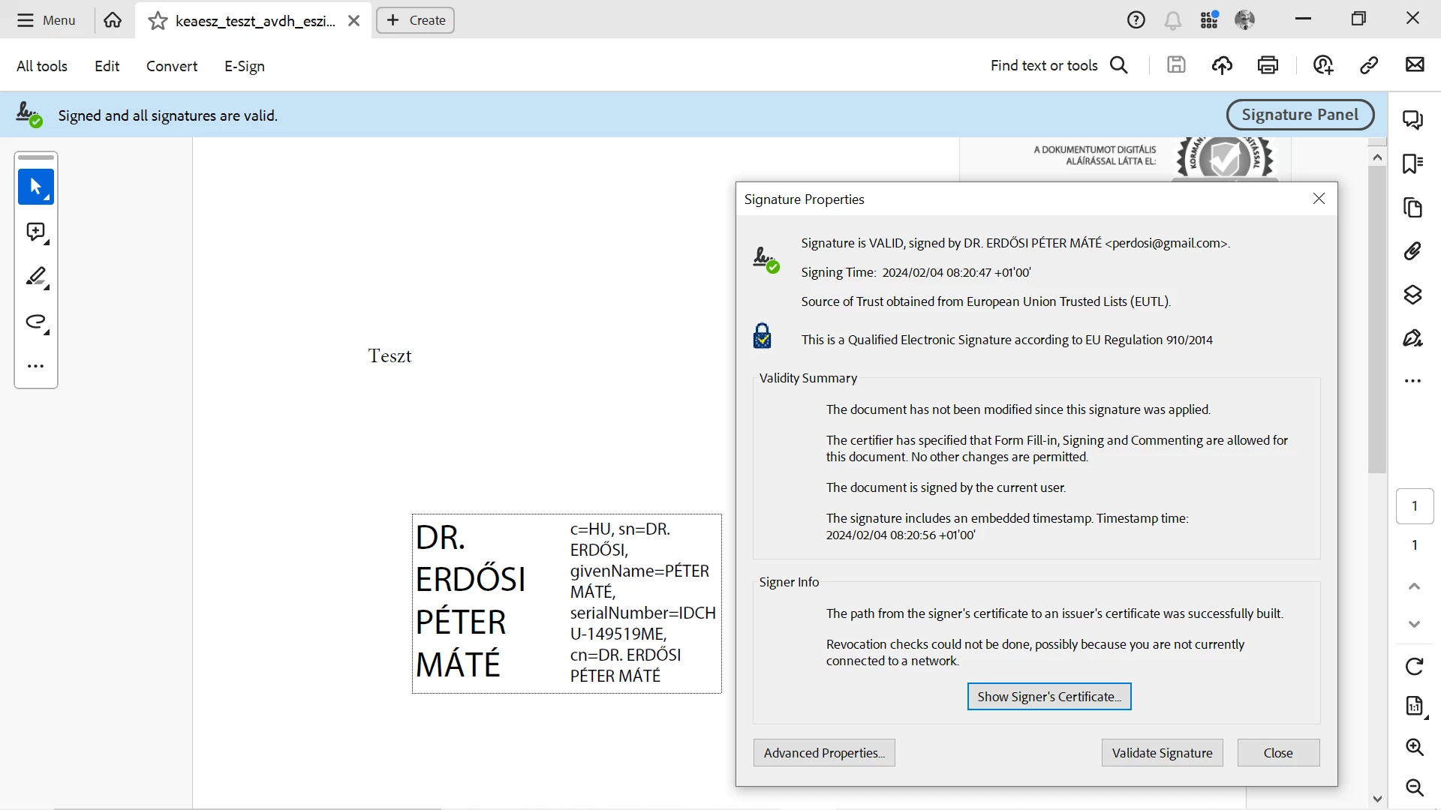Choose the freehand draw lasso tool
Screen dimensions: 1441x810
tap(35, 322)
